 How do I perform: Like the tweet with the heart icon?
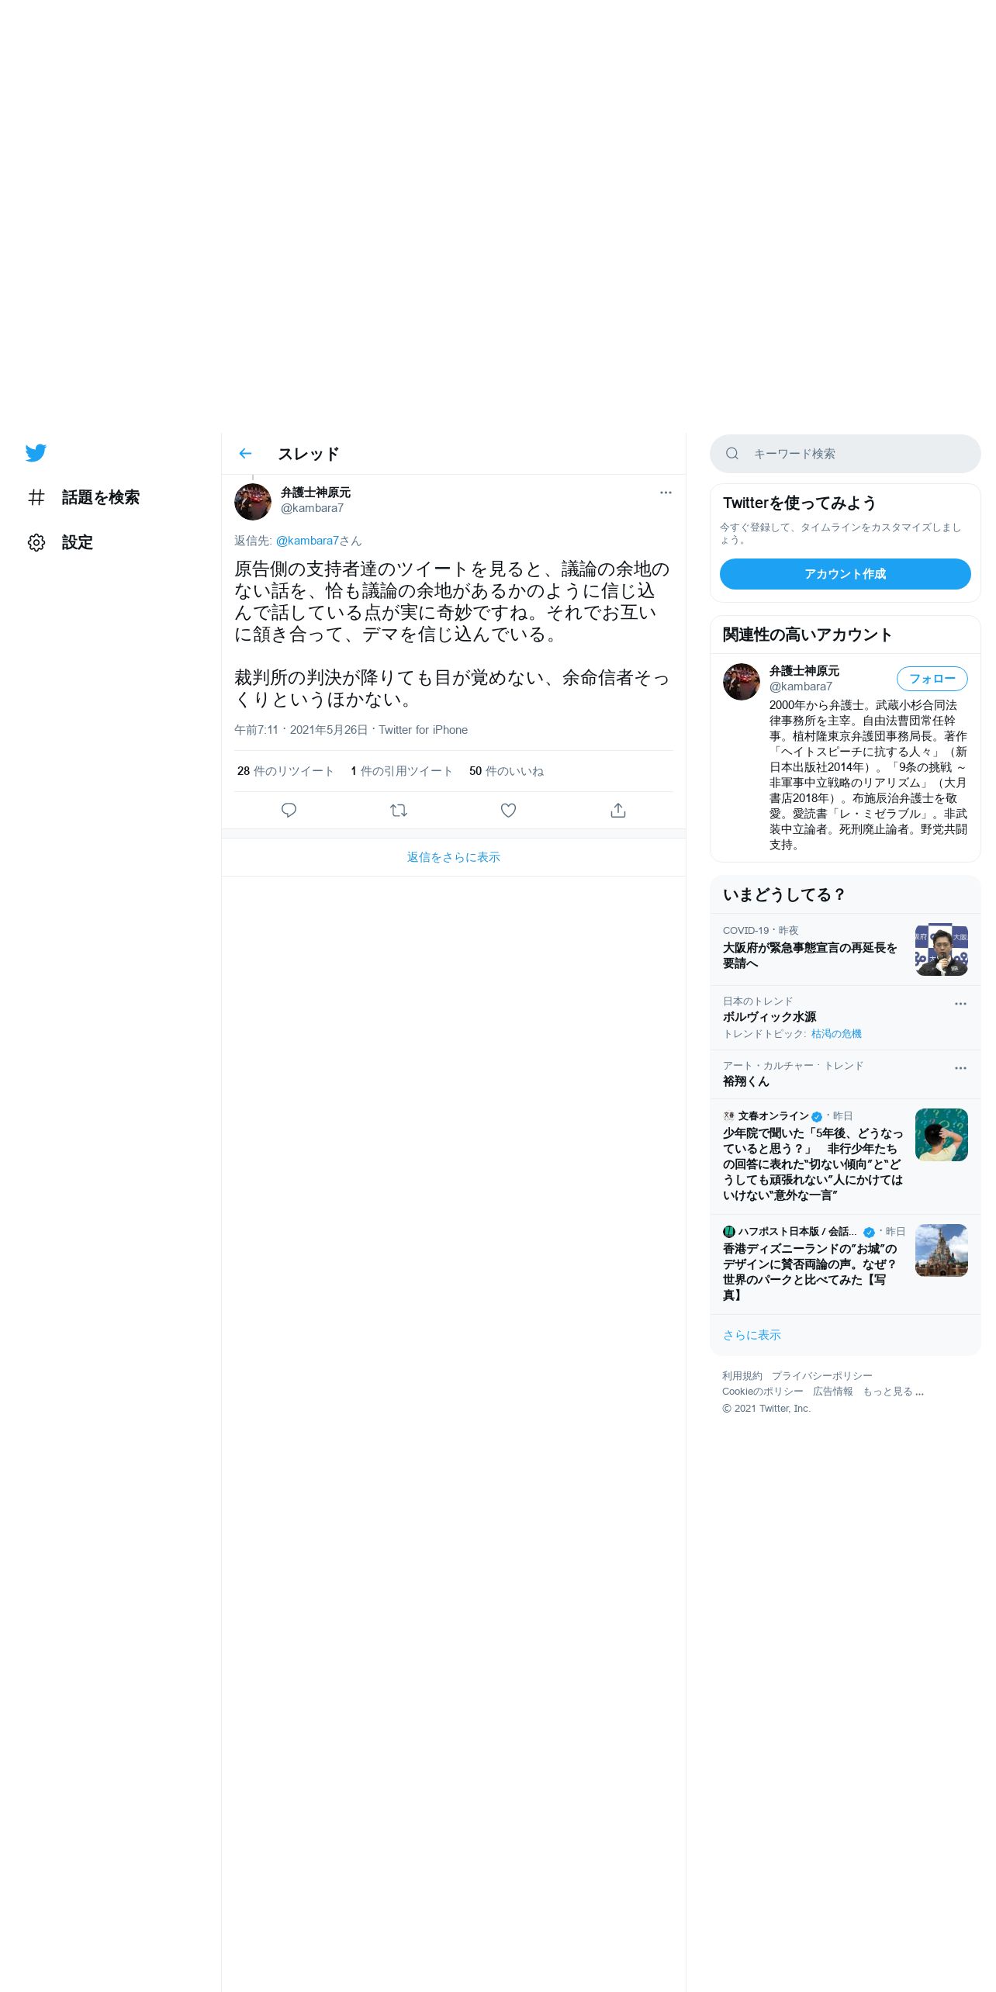tap(508, 811)
